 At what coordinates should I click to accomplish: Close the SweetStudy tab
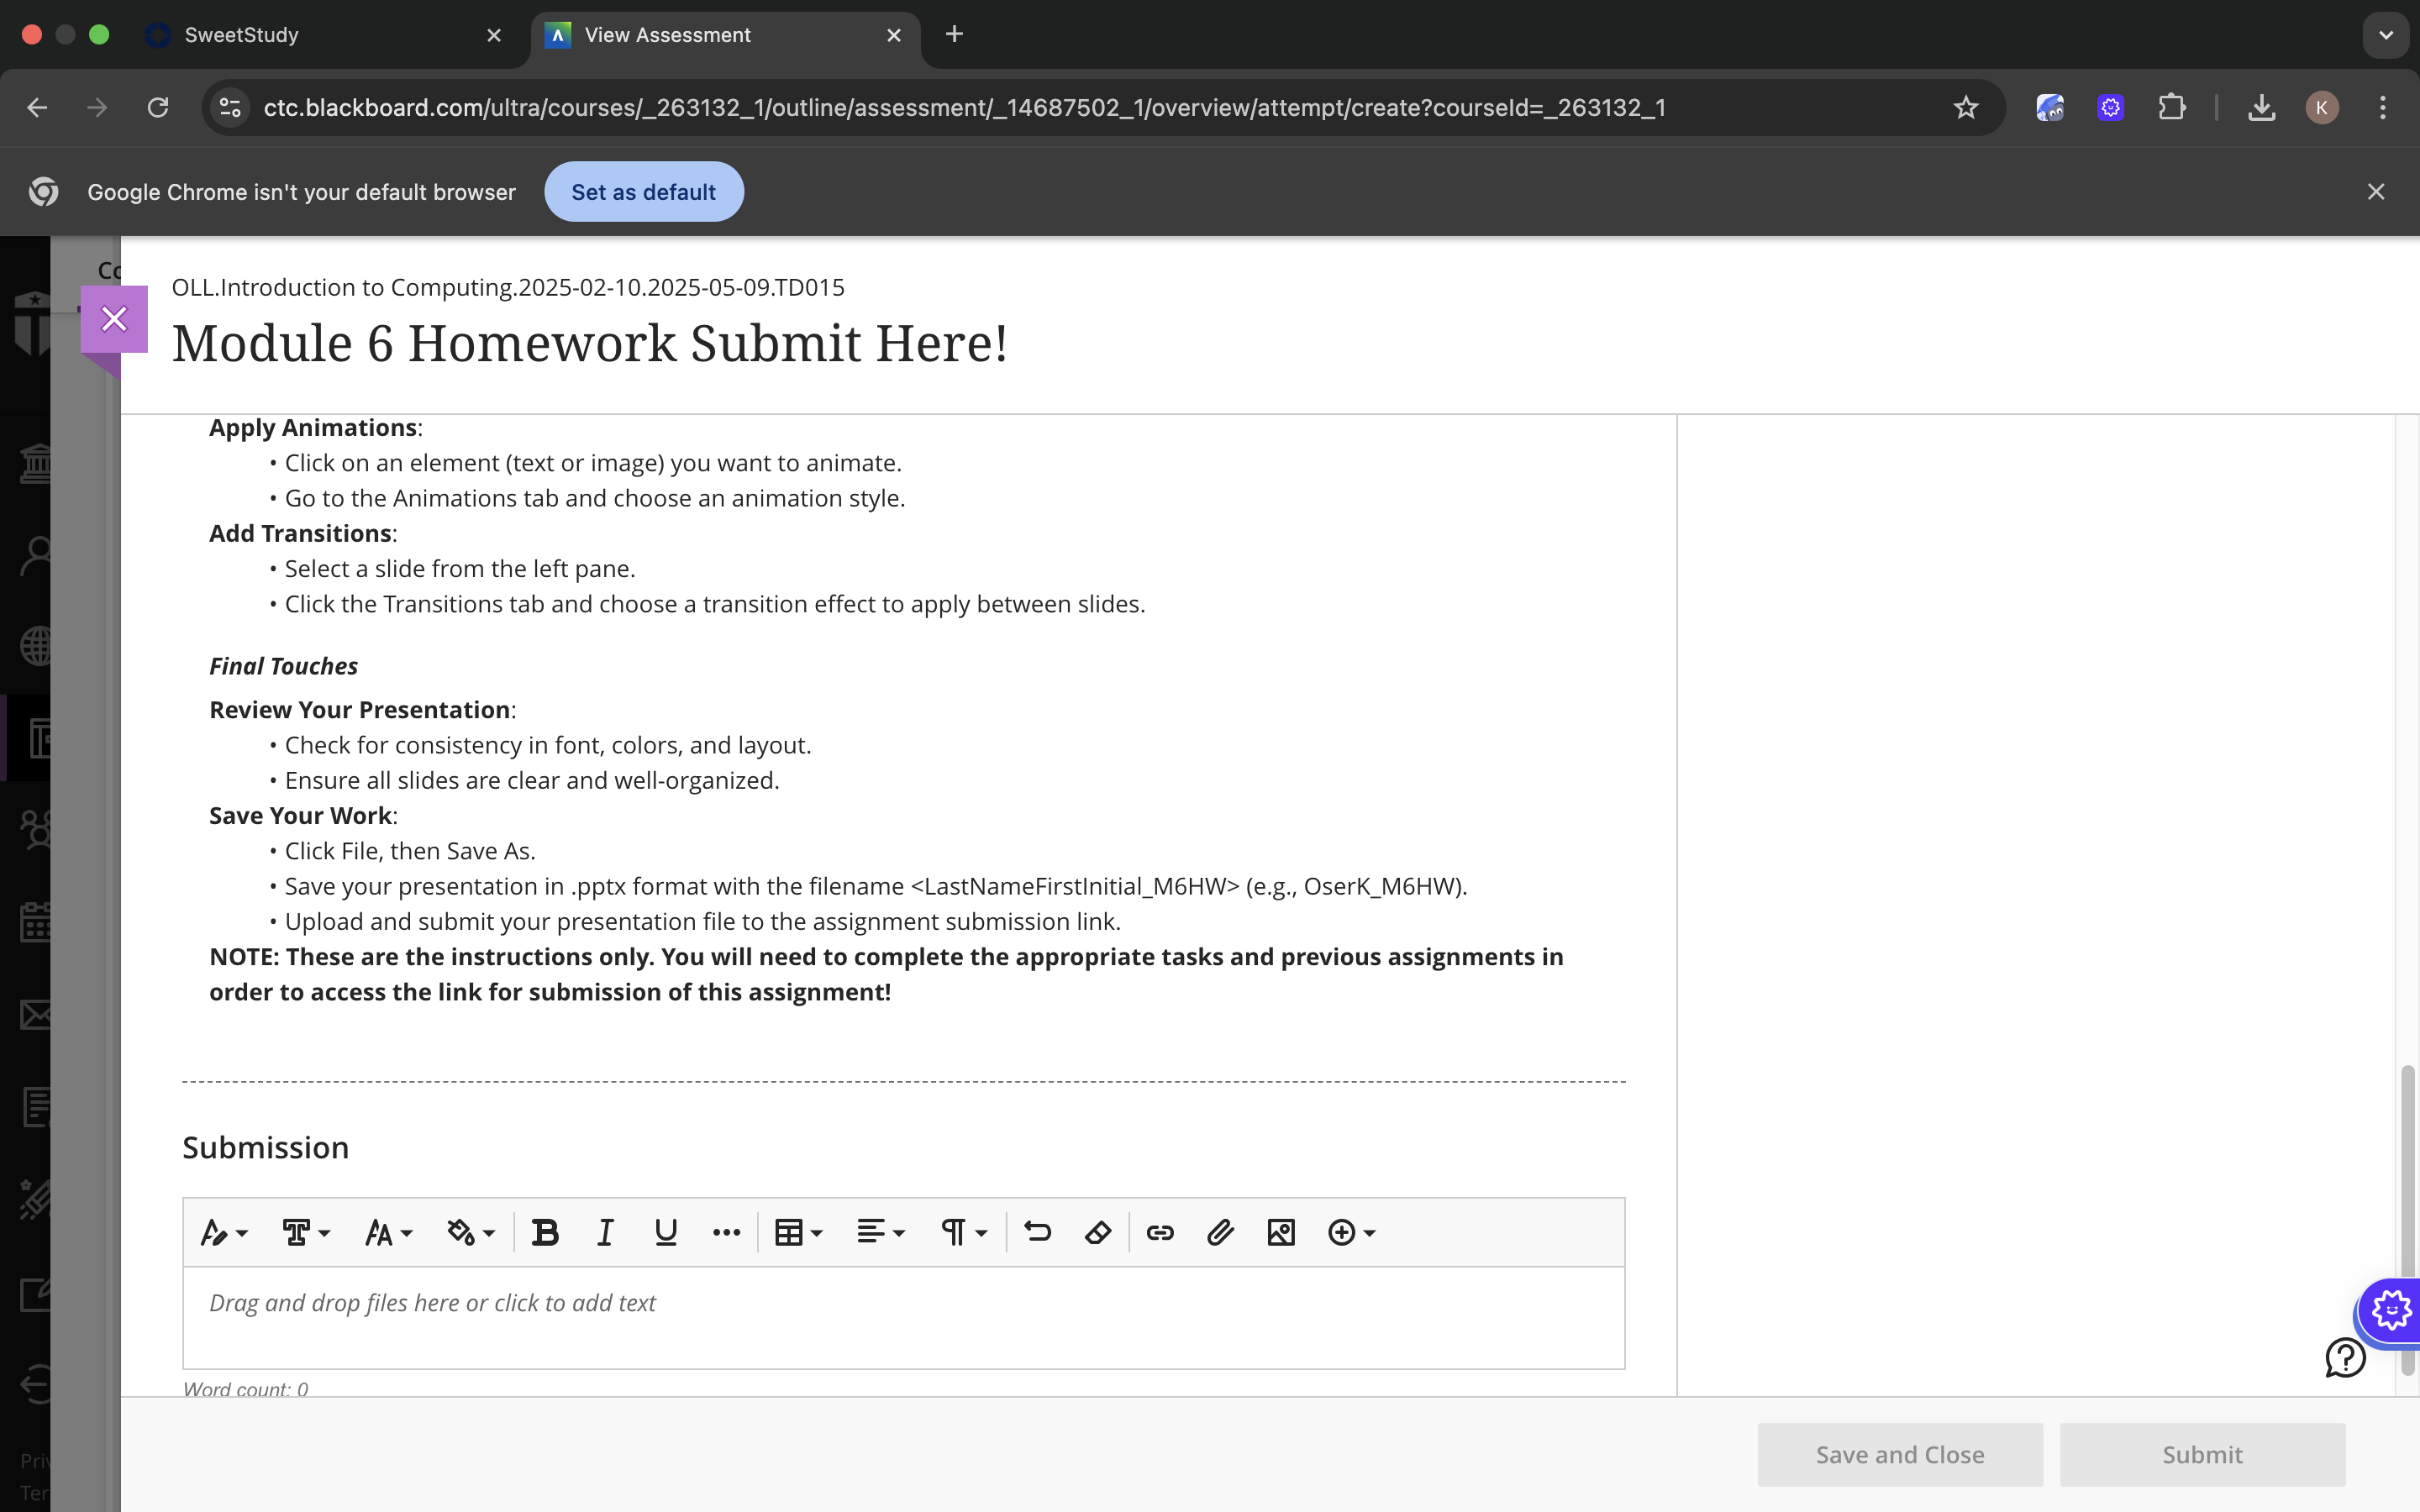click(x=494, y=35)
